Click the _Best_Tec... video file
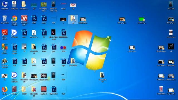Viewport: 178px width, 100px height. [x=132, y=49]
